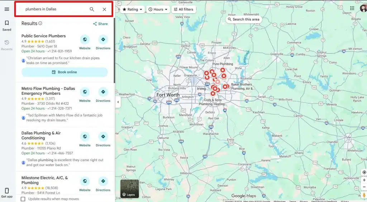367x202 pixels.
Task: Click Cody & Sons Plumbing map label
Action: 212,102
